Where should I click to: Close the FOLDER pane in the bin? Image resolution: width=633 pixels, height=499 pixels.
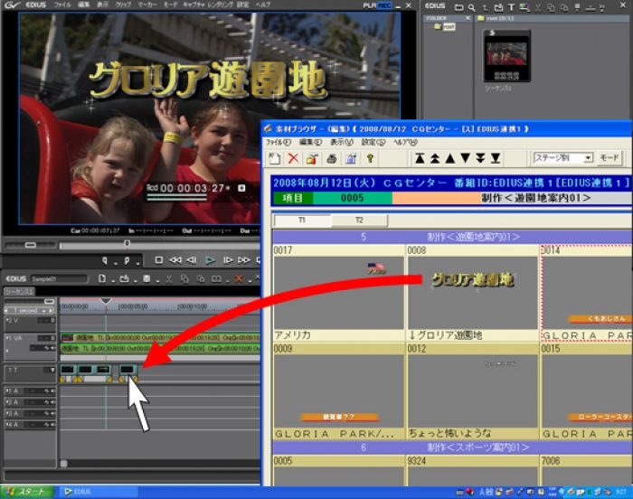(x=468, y=18)
